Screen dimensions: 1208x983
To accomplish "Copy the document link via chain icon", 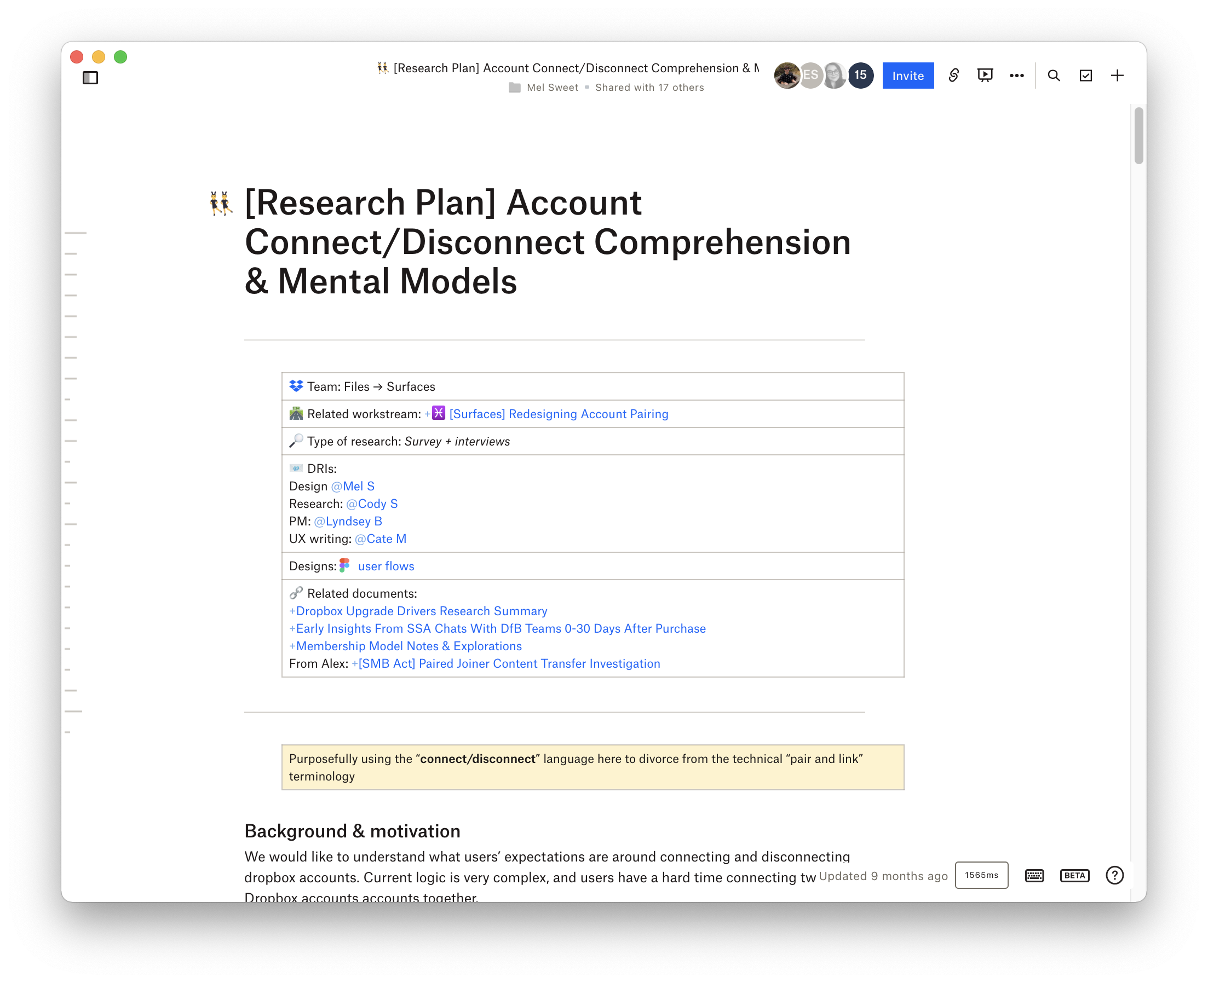I will (953, 76).
